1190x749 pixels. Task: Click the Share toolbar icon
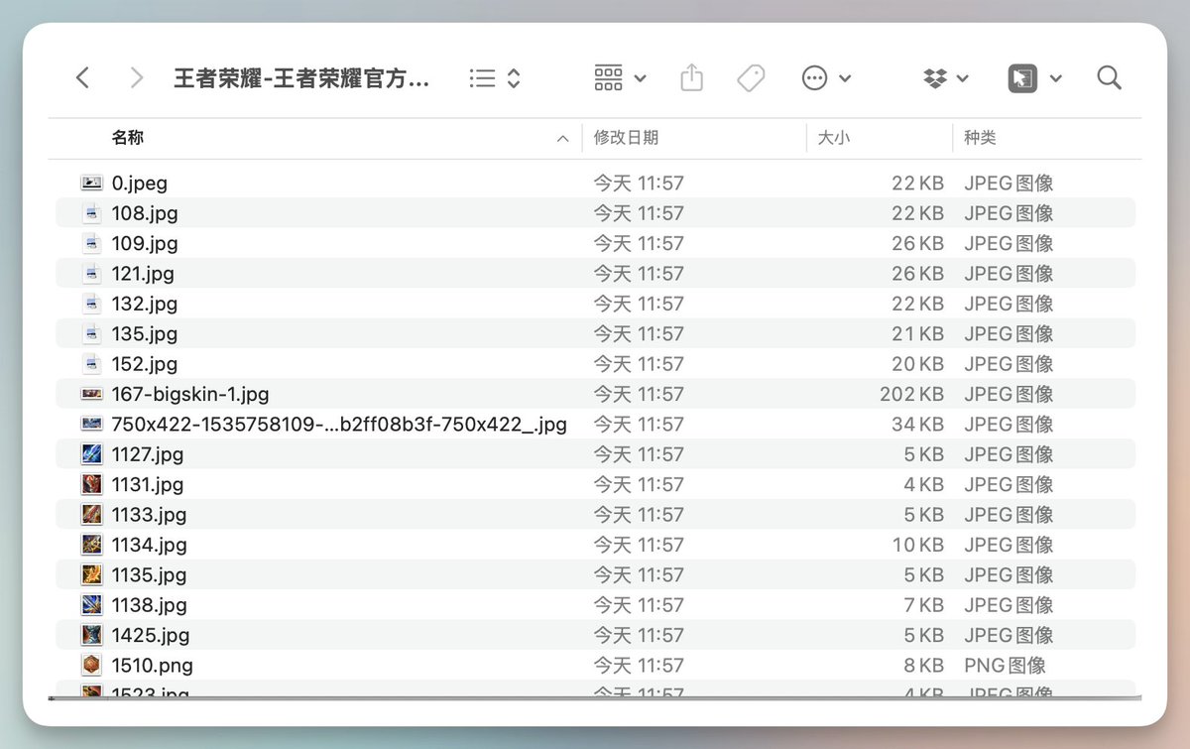point(692,78)
